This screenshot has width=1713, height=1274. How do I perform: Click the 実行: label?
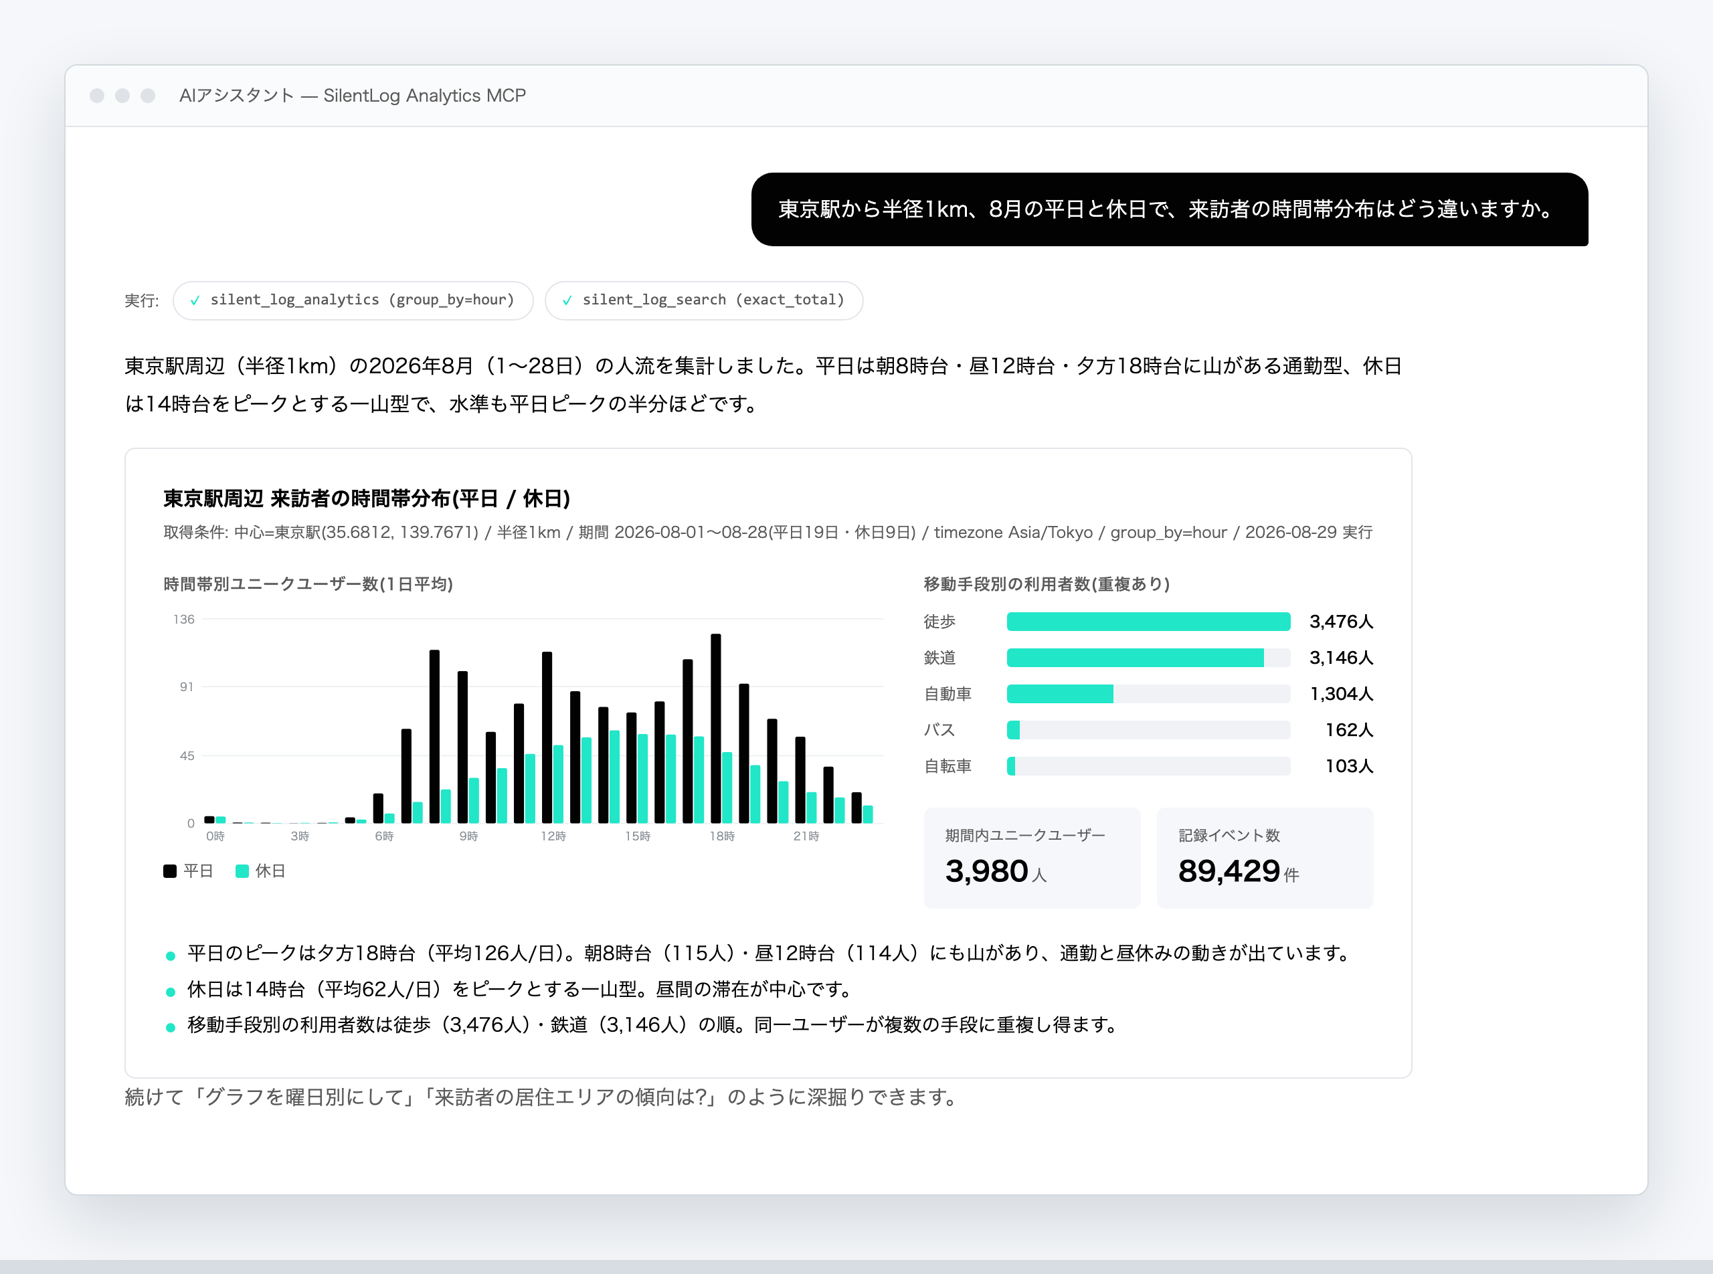tap(142, 300)
